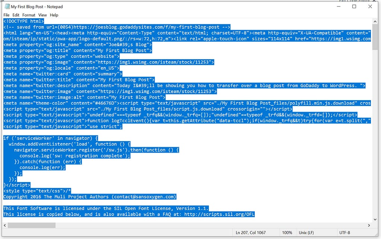Open the View menu
The height and width of the screenshot is (239, 381).
coord(42,15)
